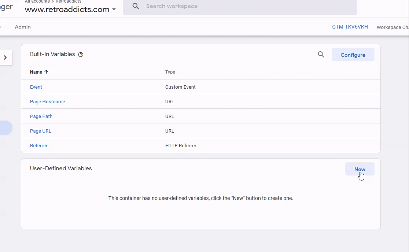
Task: Select the Page Hostname variable
Action: coord(47,101)
